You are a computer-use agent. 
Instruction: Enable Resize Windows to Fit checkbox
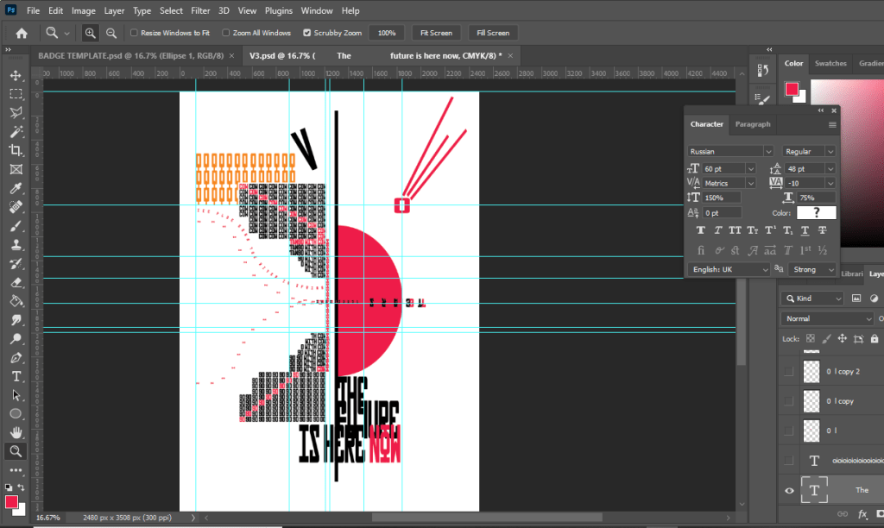[134, 33]
